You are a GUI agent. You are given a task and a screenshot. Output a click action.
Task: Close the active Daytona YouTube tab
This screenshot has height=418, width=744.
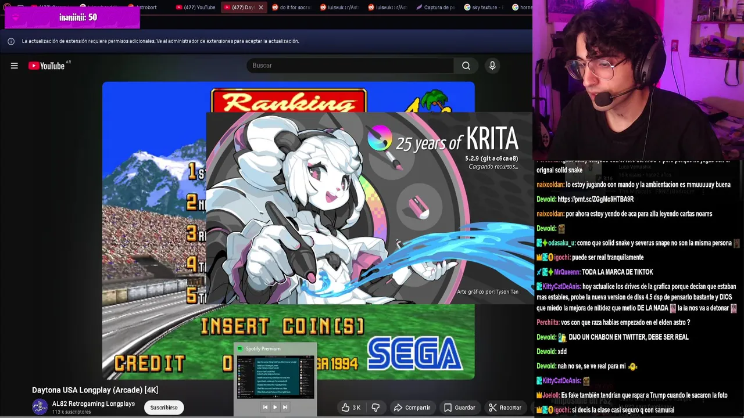point(261,8)
